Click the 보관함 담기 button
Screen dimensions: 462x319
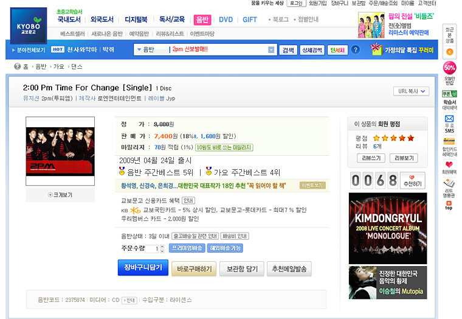pos(242,269)
